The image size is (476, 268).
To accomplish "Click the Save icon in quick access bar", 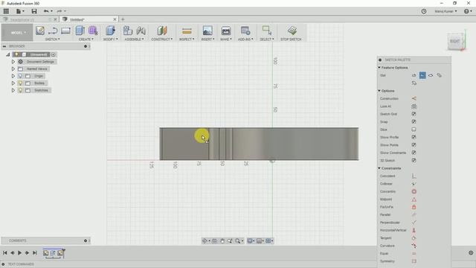I will coord(34,11).
